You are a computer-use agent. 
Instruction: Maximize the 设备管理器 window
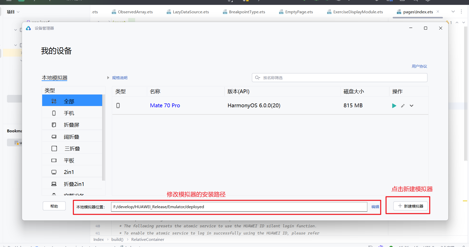pos(426,28)
